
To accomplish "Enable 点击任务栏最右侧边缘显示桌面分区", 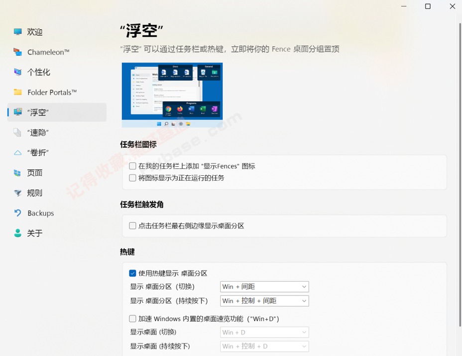I will (x=132, y=225).
